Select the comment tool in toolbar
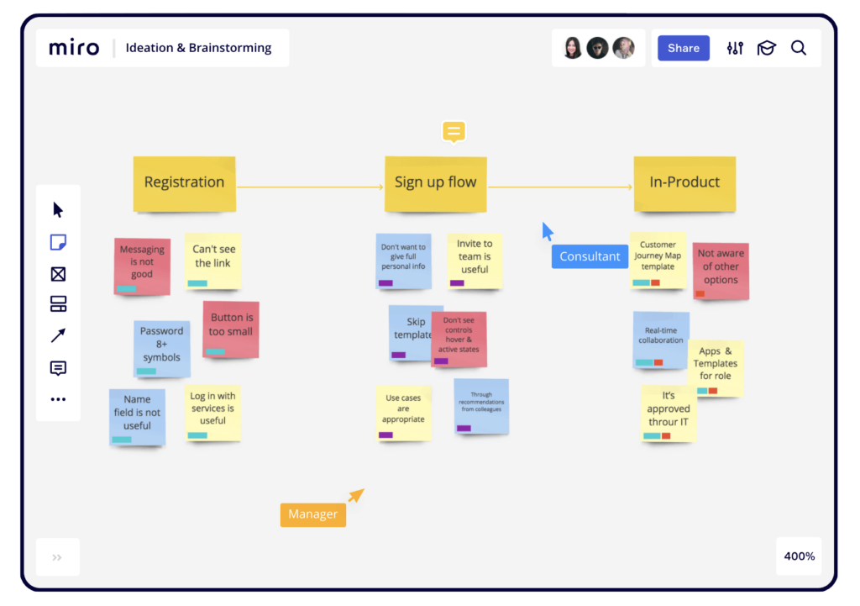Screen dimensions: 860x606 click(58, 368)
